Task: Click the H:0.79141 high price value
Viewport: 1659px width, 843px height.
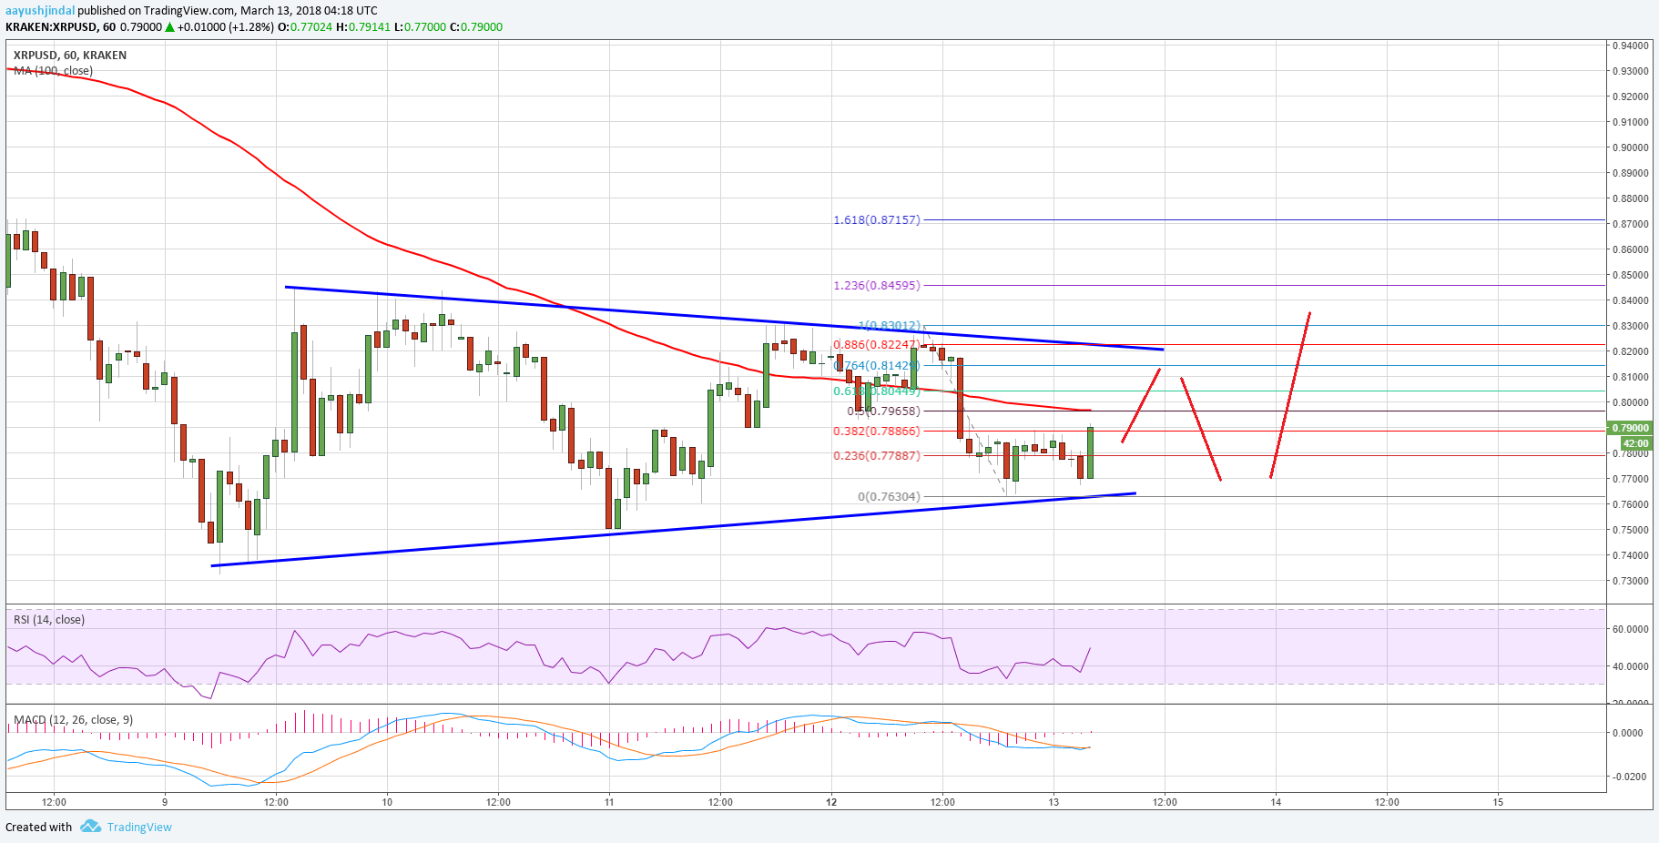Action: pyautogui.click(x=363, y=27)
